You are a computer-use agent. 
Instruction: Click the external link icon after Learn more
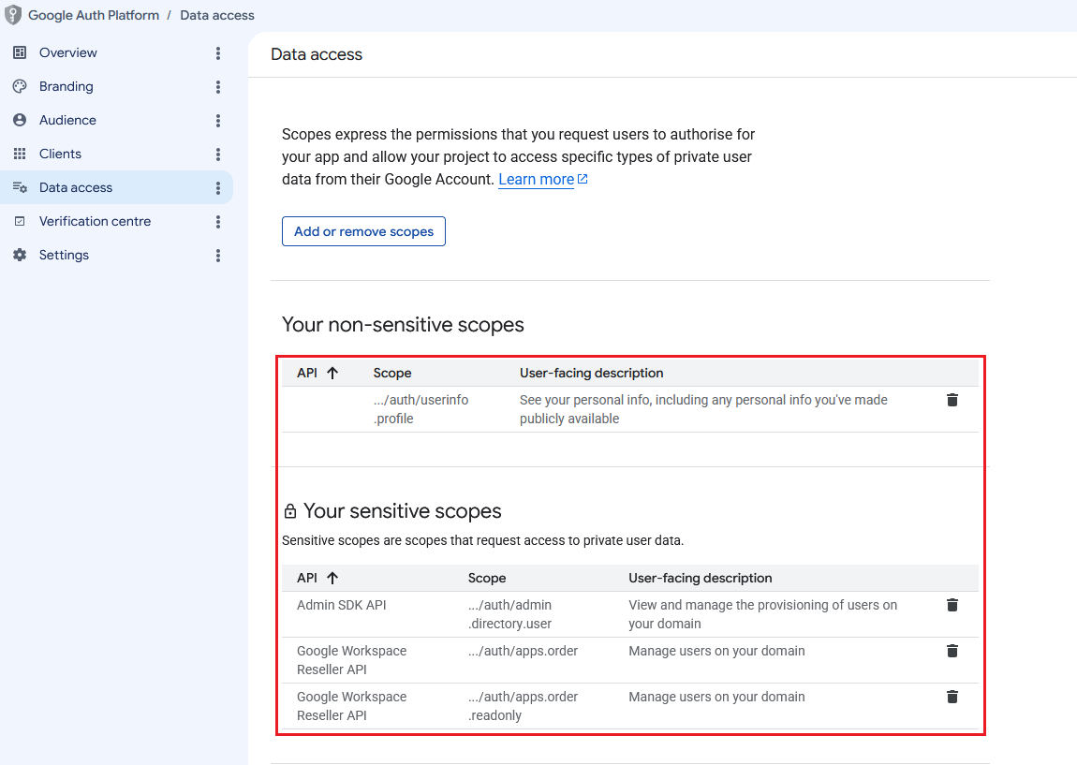[x=583, y=179]
